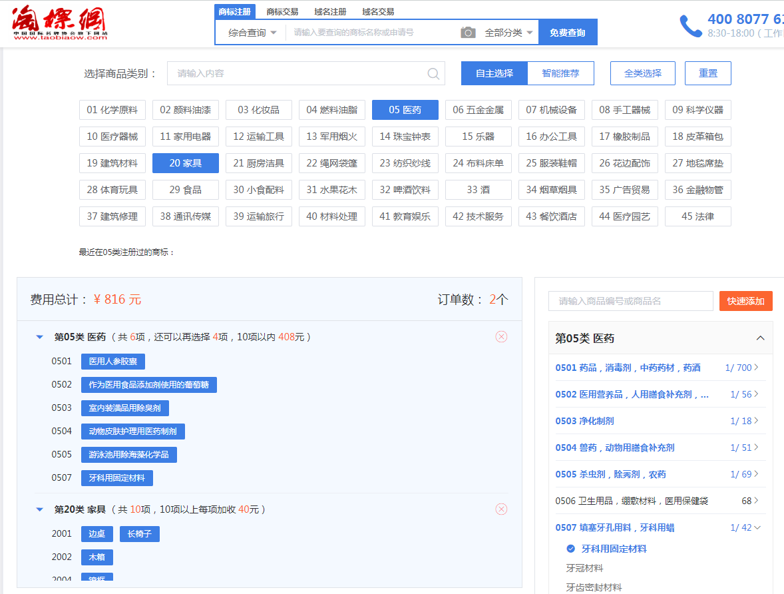784x594 pixels.
Task: Click the 淘标网 logo
Action: click(x=59, y=24)
